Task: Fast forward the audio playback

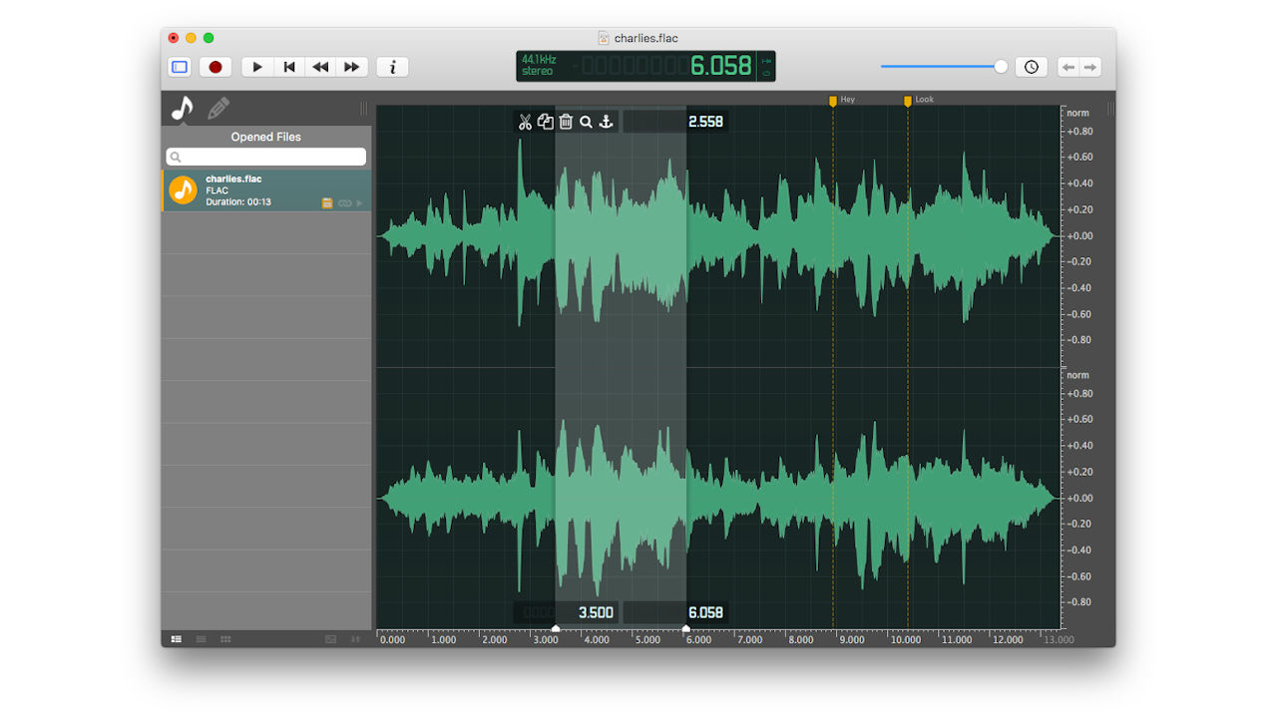Action: [352, 67]
